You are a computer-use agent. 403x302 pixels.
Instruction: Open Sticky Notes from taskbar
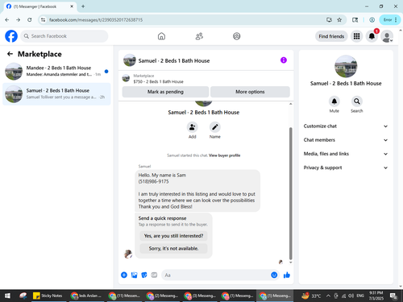tap(48, 296)
